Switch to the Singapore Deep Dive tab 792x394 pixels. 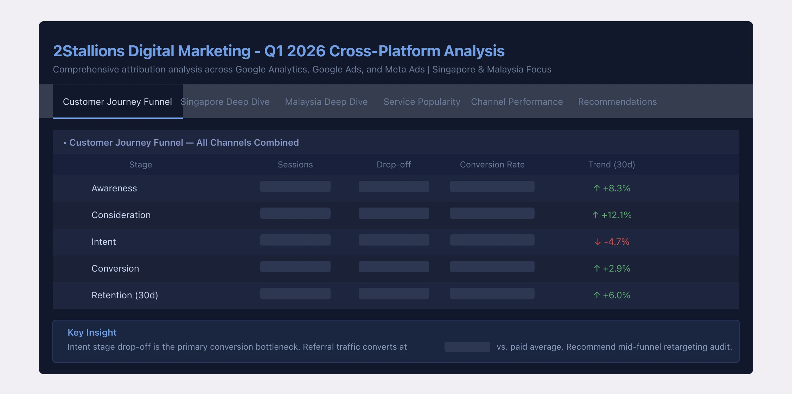225,102
